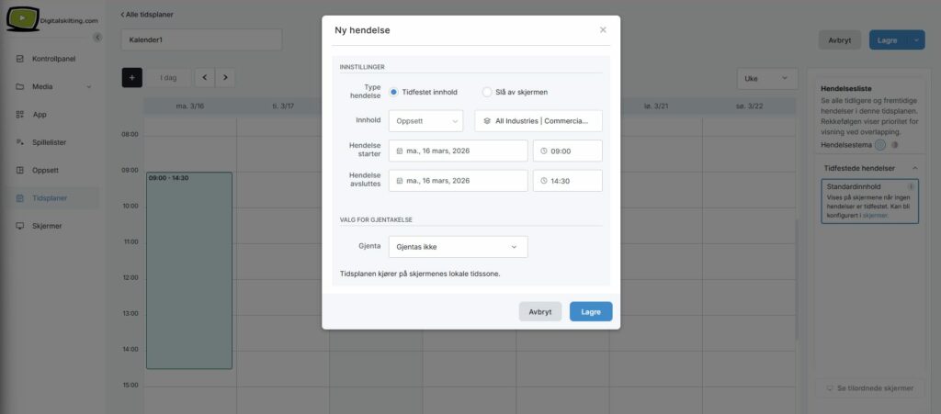The width and height of the screenshot is (941, 414).
Task: Click the Hendelse starter date field
Action: click(x=458, y=151)
